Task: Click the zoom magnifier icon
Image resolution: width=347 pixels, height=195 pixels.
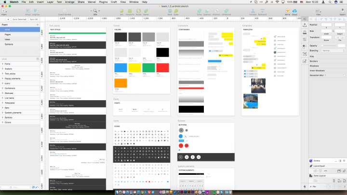Action: pyautogui.click(x=95, y=11)
